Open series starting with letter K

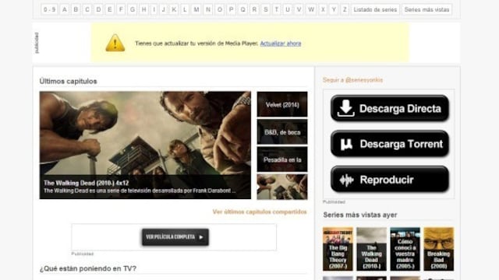click(x=174, y=9)
